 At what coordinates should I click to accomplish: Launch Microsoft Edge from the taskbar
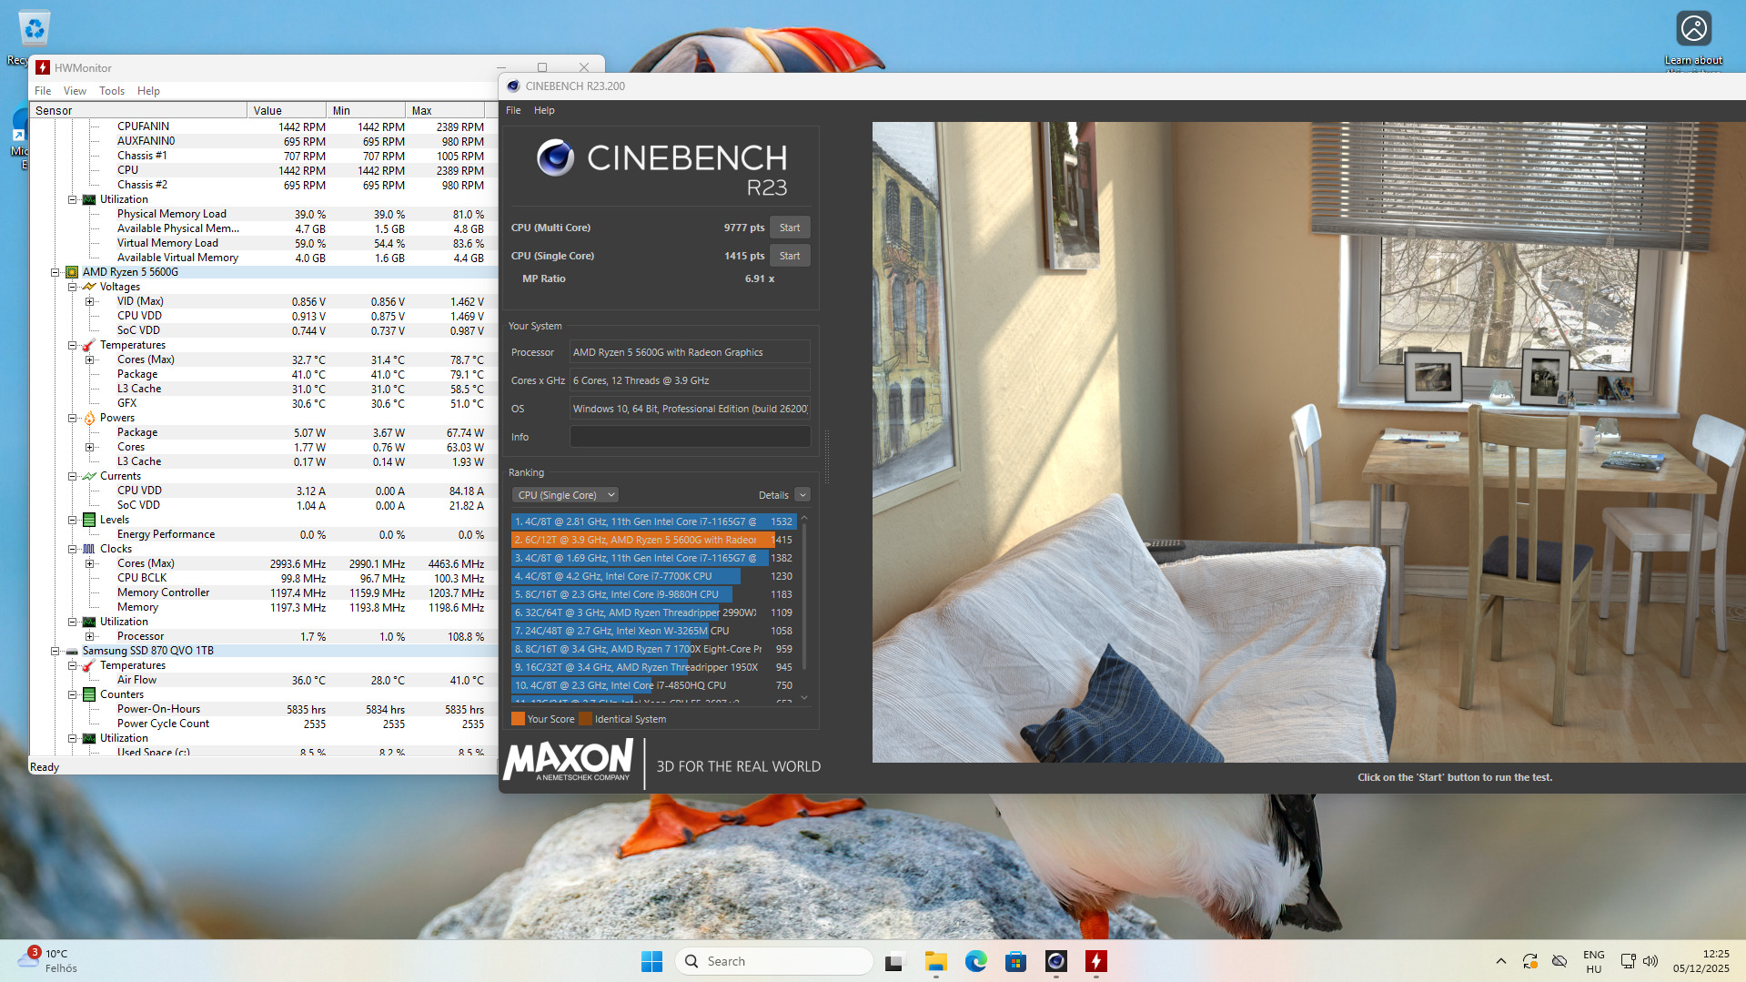975,961
